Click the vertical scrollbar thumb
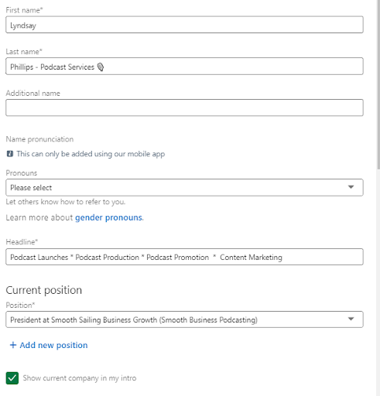Viewport: 380px width, 396px height. point(378,84)
